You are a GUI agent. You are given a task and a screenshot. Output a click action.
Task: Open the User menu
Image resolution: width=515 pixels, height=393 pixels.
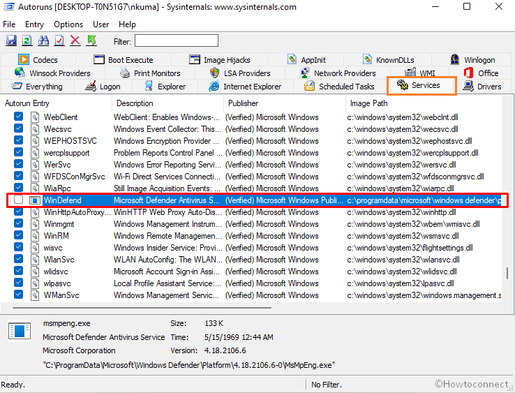coord(100,24)
